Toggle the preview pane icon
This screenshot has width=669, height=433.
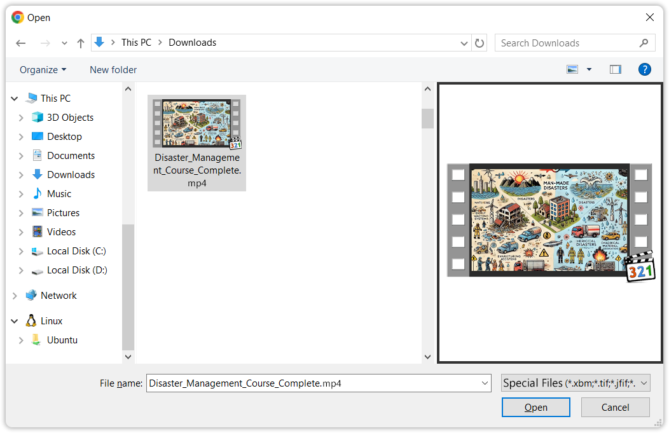pos(615,69)
